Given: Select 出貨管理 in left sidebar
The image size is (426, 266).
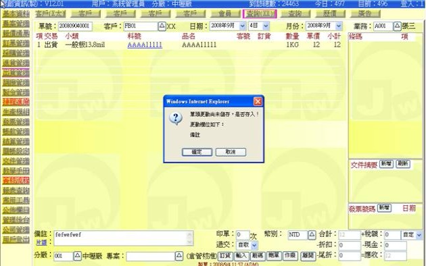Looking at the screenshot, I should 16,73.
